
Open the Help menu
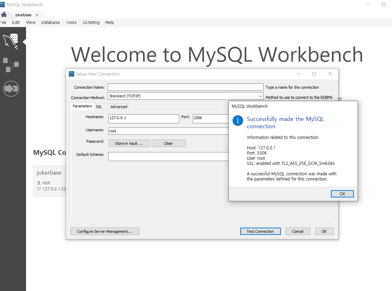click(109, 23)
